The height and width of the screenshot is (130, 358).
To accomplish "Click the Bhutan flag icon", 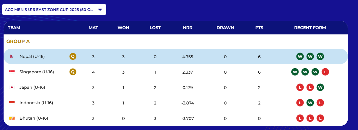I will pyautogui.click(x=12, y=118).
